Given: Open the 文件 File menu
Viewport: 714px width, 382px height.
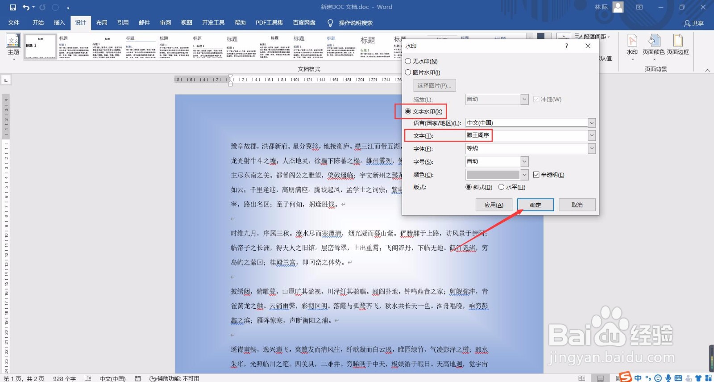Looking at the screenshot, I should tap(14, 23).
